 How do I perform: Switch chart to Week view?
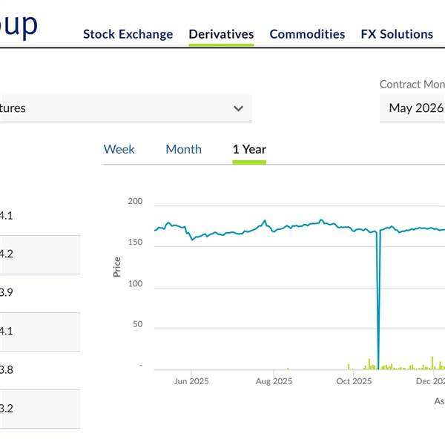click(119, 149)
